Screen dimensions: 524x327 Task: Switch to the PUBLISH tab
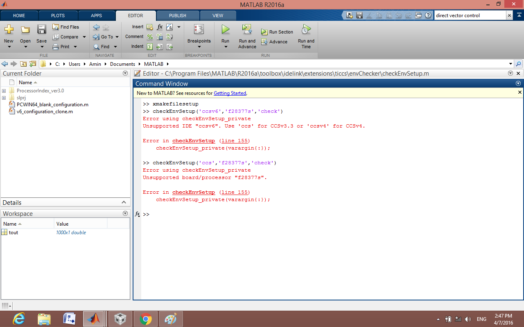click(177, 16)
